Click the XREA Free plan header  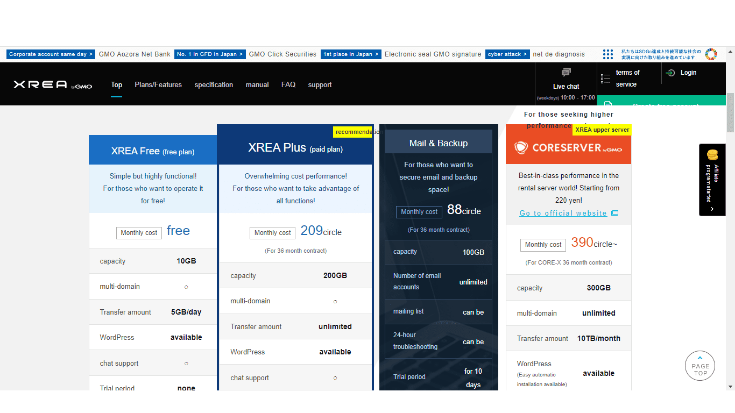[x=153, y=150]
